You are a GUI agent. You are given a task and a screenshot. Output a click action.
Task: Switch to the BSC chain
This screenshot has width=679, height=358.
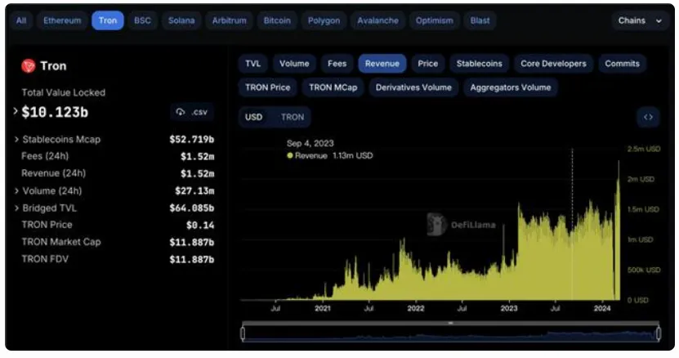(142, 20)
